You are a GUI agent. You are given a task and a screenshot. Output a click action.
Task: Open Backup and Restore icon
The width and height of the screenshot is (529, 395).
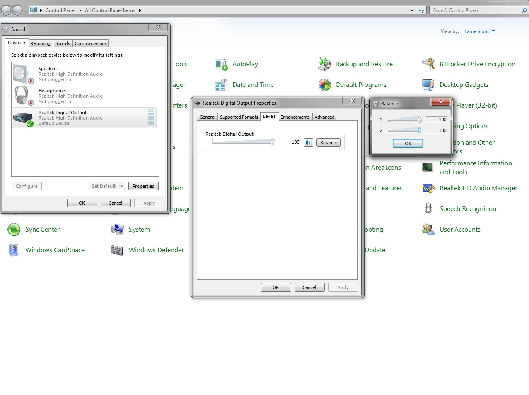tap(325, 64)
